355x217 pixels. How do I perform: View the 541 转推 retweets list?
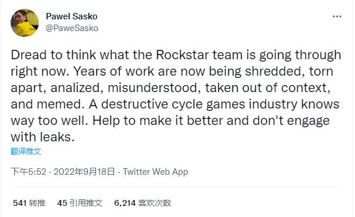click(29, 203)
